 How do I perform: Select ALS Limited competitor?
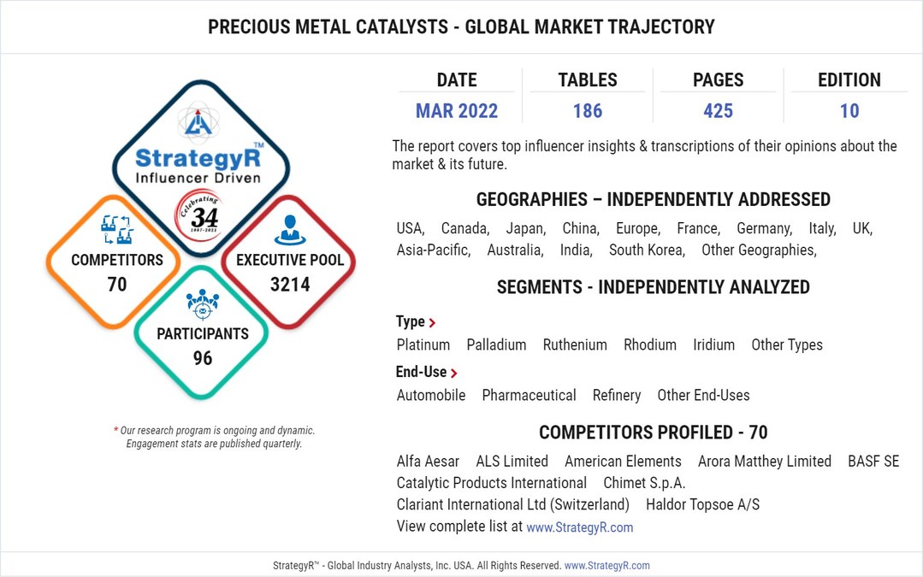tap(512, 462)
